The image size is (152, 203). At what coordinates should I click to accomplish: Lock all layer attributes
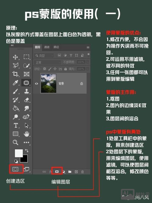pos(66,69)
